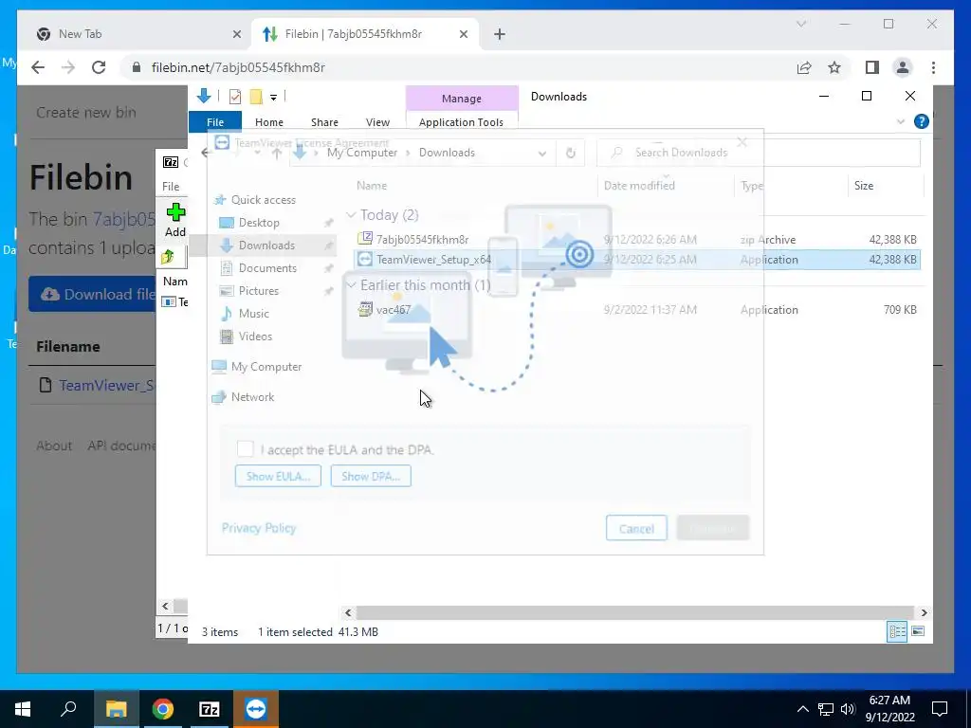Open 7-Zip from the taskbar
The width and height of the screenshot is (971, 728).
pos(210,709)
